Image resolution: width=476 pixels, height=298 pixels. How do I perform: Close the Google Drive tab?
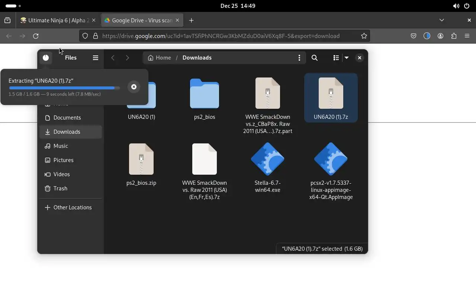pyautogui.click(x=177, y=20)
